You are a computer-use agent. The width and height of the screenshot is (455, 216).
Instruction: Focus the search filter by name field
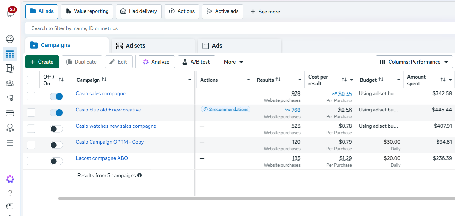[x=240, y=28]
